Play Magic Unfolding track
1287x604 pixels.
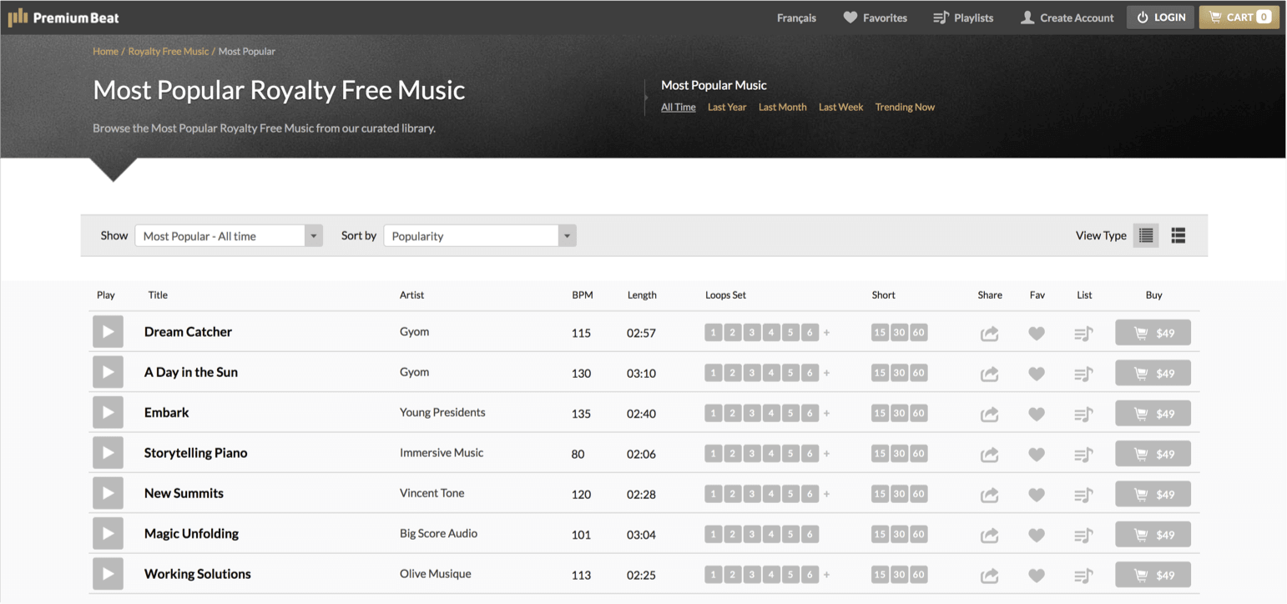click(x=108, y=533)
